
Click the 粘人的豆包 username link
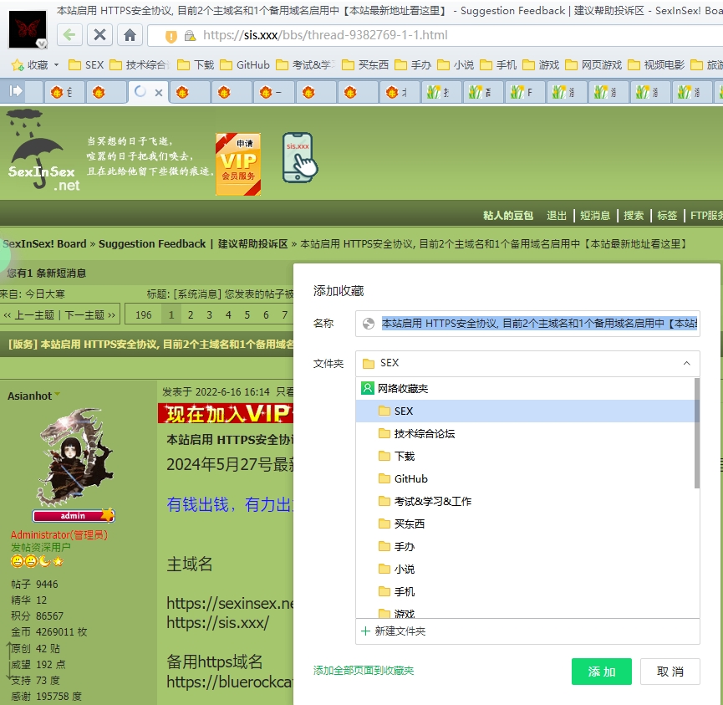pos(508,216)
